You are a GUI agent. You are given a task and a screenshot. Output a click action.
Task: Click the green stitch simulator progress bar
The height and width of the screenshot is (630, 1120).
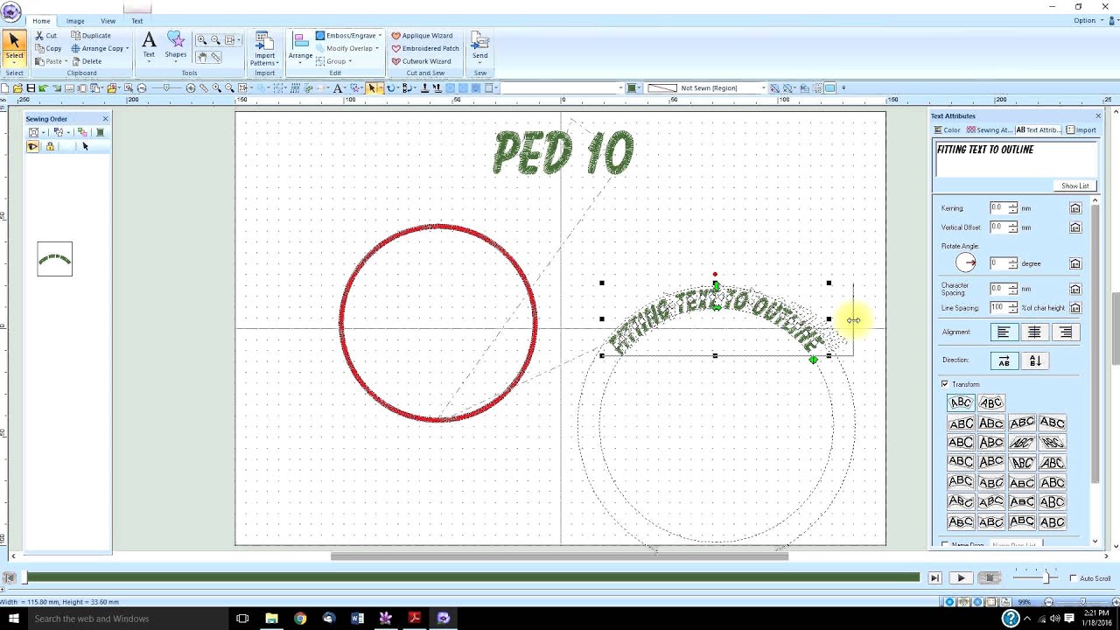tap(472, 577)
